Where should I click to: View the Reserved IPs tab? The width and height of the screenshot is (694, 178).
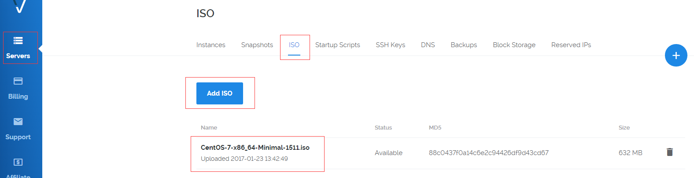point(571,45)
